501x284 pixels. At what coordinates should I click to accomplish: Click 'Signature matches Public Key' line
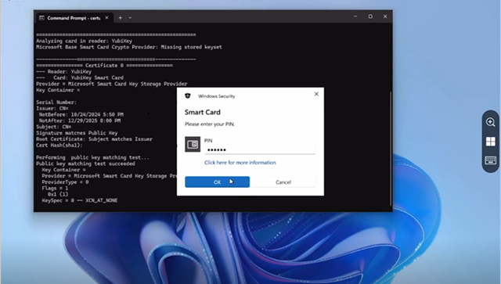77,133
